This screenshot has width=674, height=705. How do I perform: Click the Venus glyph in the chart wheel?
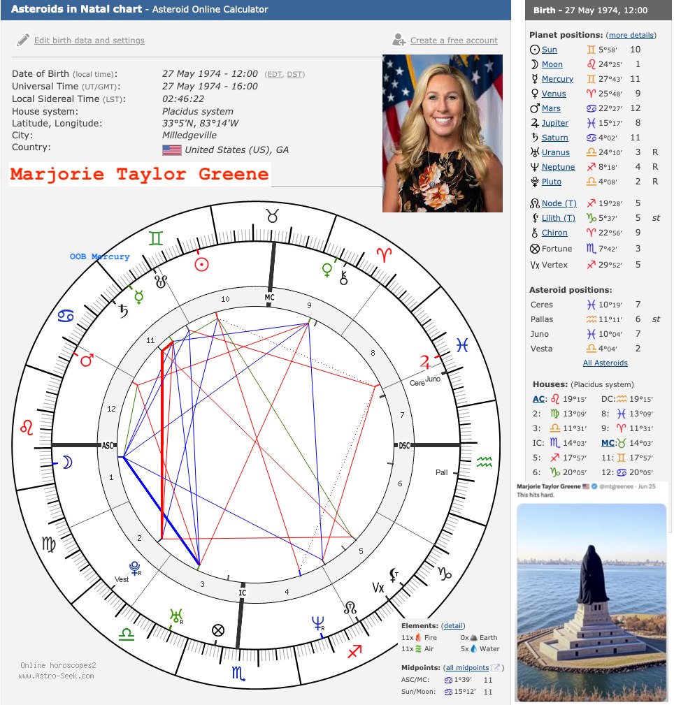click(327, 270)
